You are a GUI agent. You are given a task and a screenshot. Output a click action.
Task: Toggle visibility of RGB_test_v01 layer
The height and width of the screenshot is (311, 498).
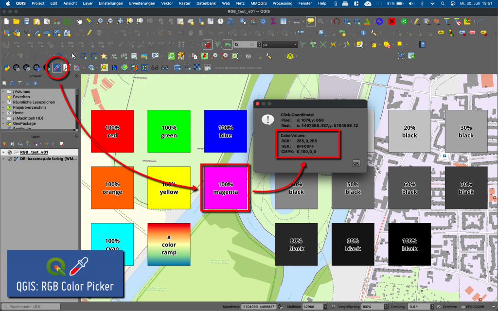10,152
